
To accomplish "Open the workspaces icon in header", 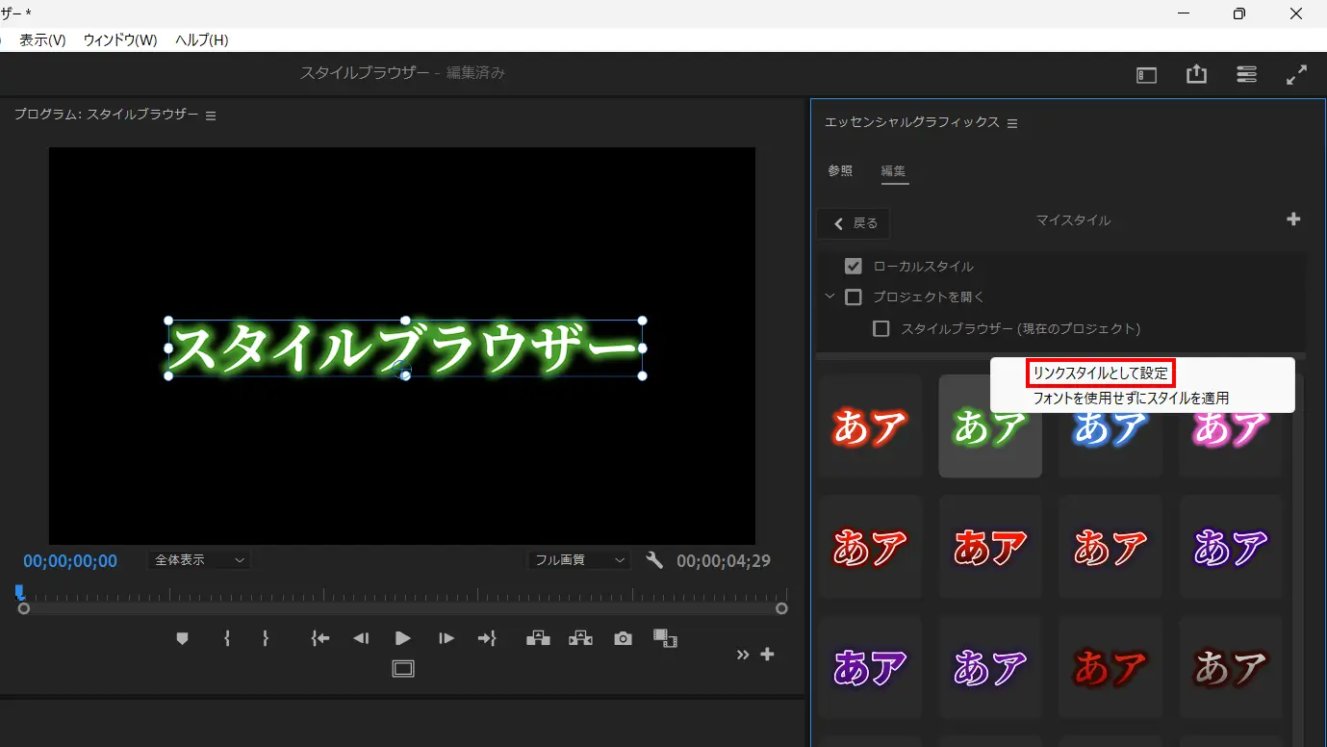I will [x=1146, y=75].
